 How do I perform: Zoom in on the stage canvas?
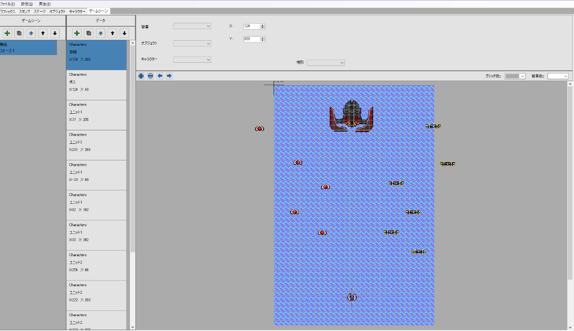pos(141,76)
